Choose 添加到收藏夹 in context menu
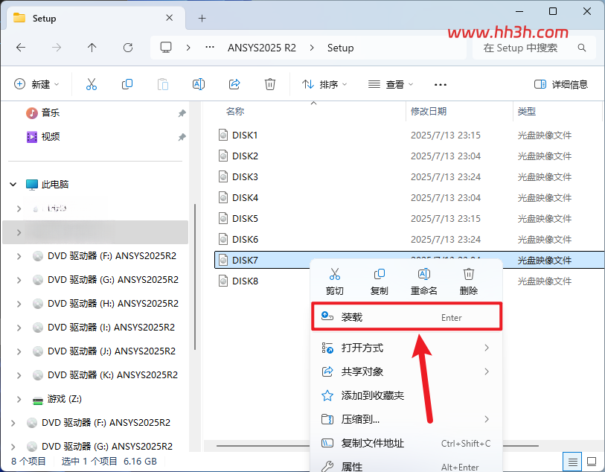Viewport: 605px width, 472px height. pos(406,395)
